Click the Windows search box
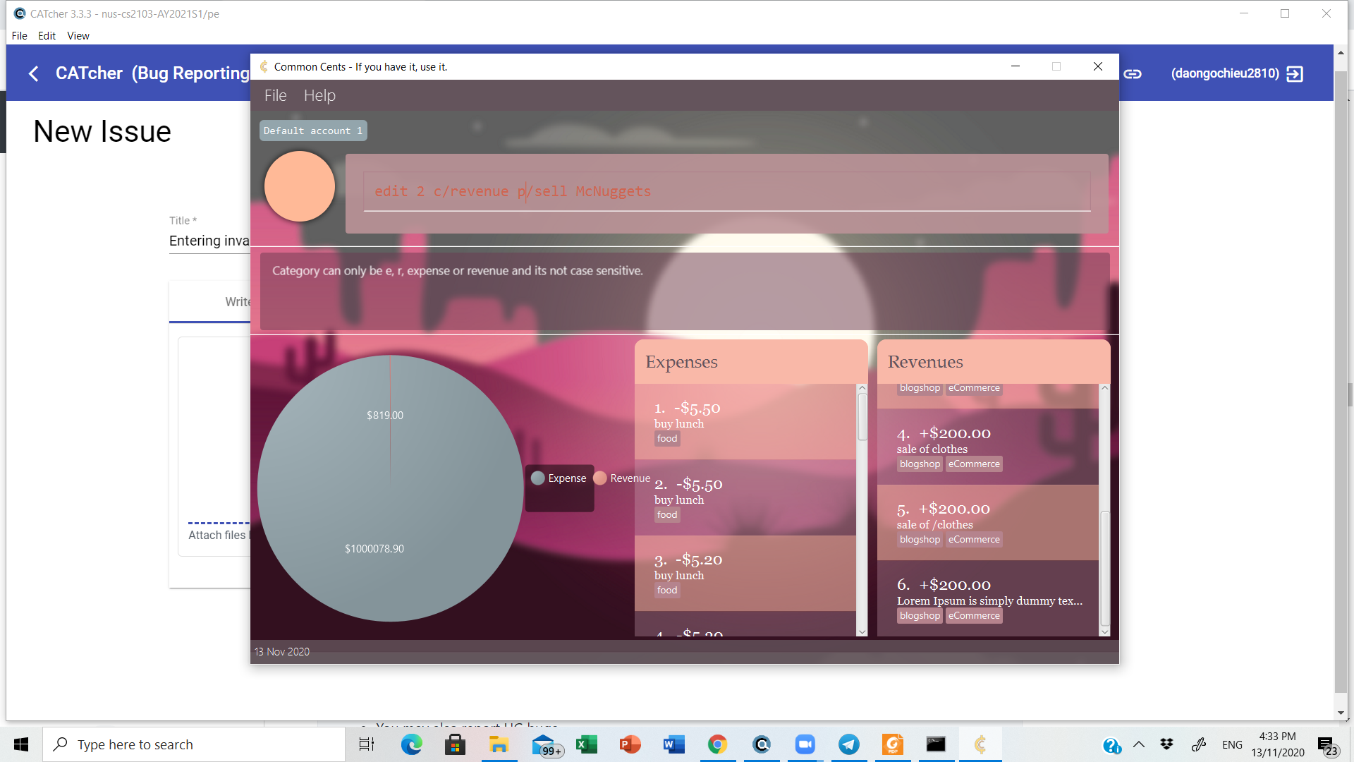Image resolution: width=1354 pixels, height=762 pixels. click(x=194, y=744)
